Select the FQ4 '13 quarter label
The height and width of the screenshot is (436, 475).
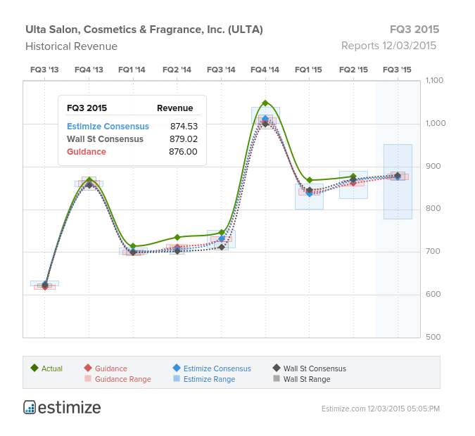coord(89,70)
